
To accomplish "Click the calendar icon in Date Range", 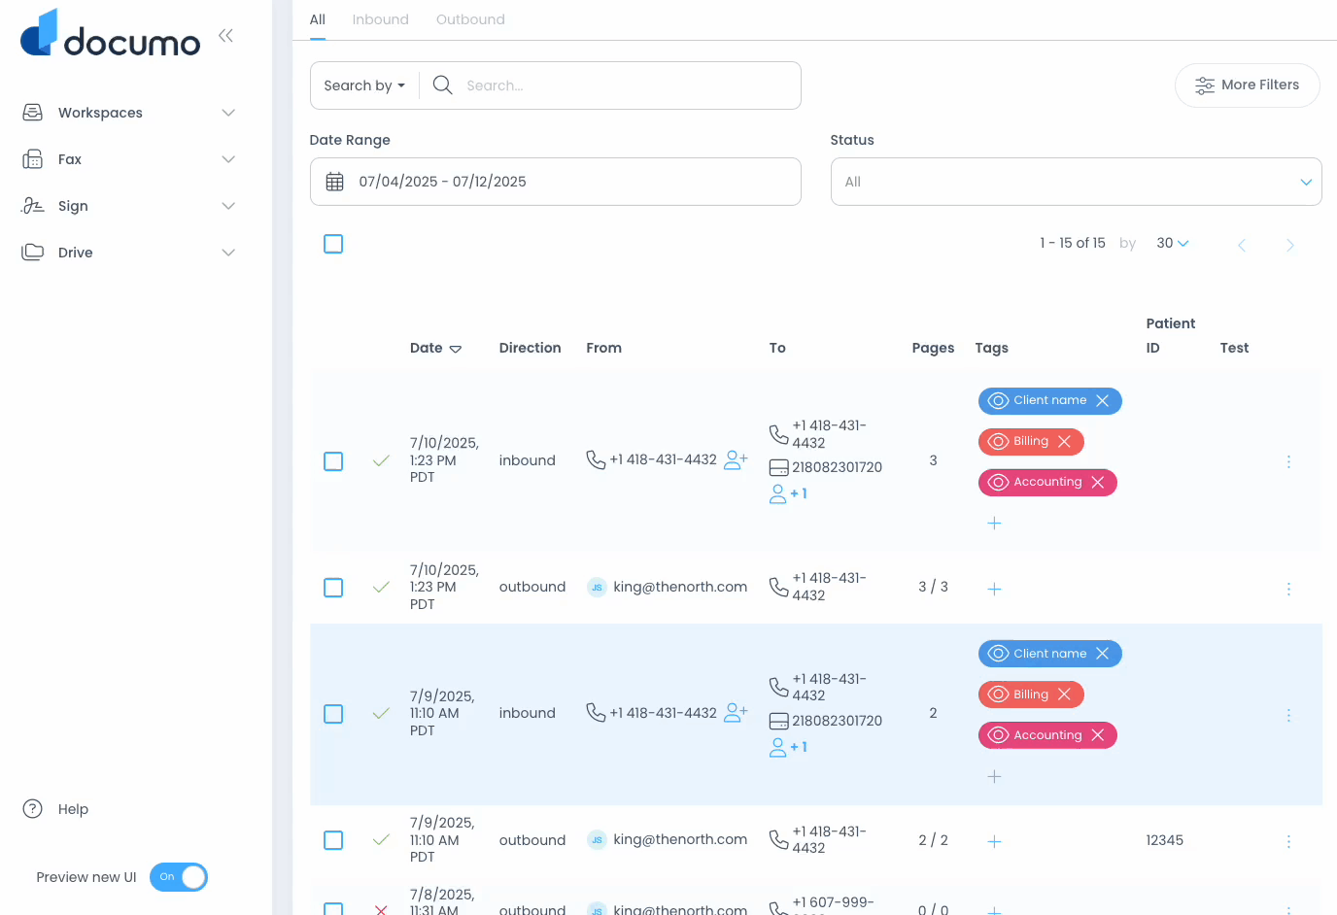I will [335, 182].
